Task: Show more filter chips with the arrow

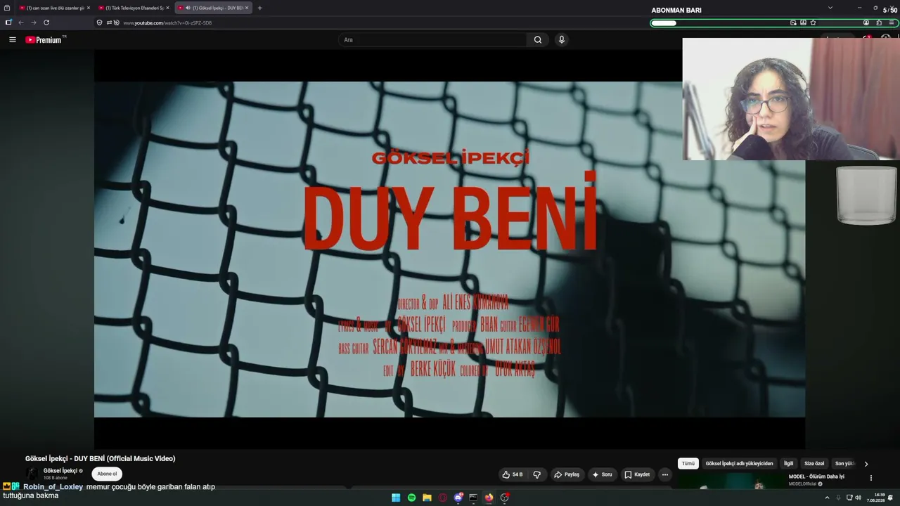Action: click(x=866, y=464)
